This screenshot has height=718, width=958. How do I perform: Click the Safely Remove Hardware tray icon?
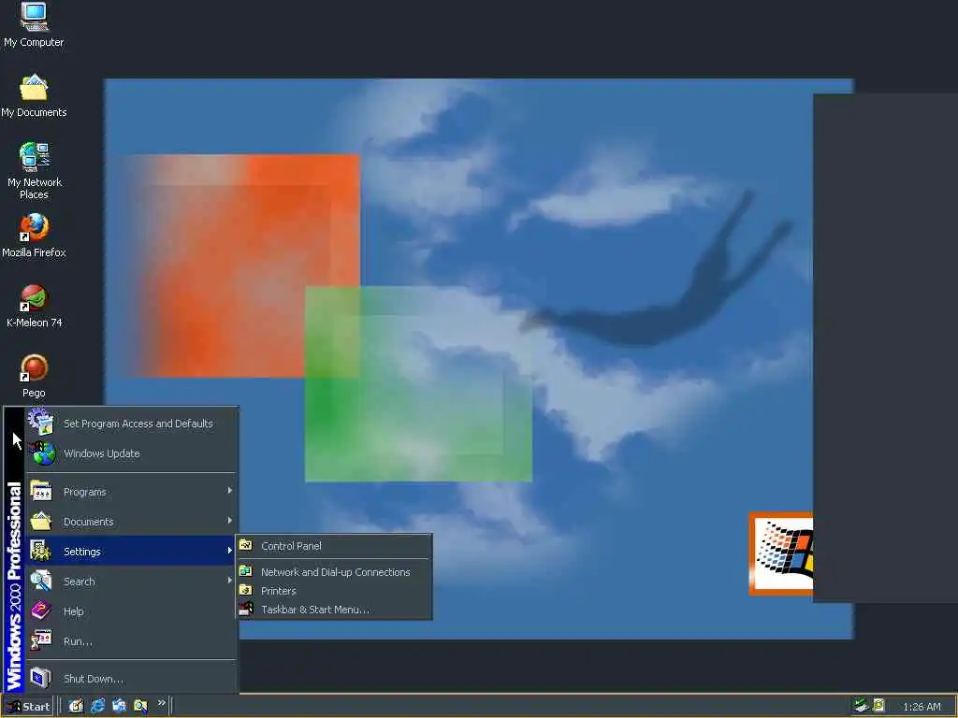pyautogui.click(x=862, y=706)
